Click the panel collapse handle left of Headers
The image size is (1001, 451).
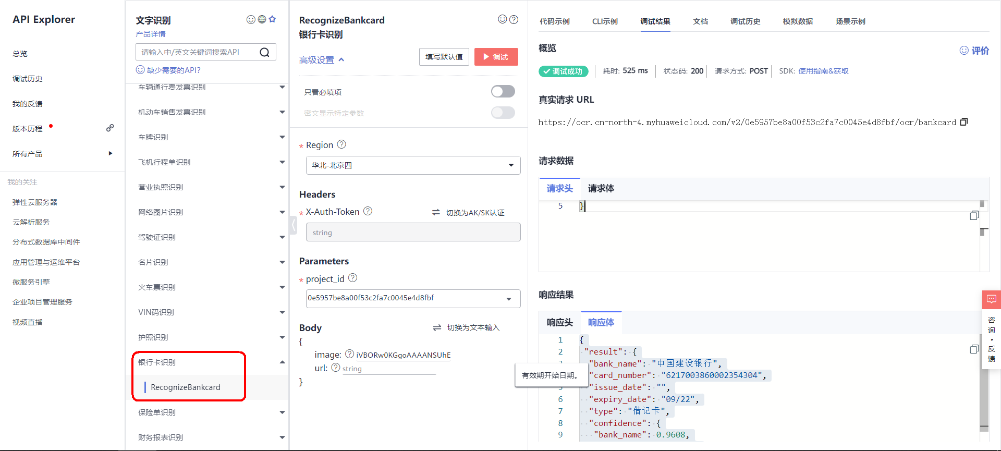[x=294, y=225]
